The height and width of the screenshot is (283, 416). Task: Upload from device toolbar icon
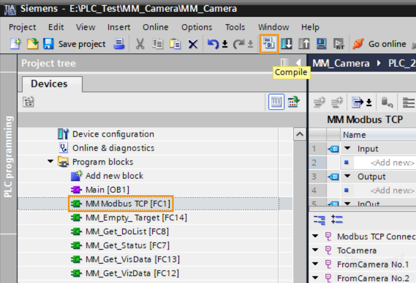[304, 44]
